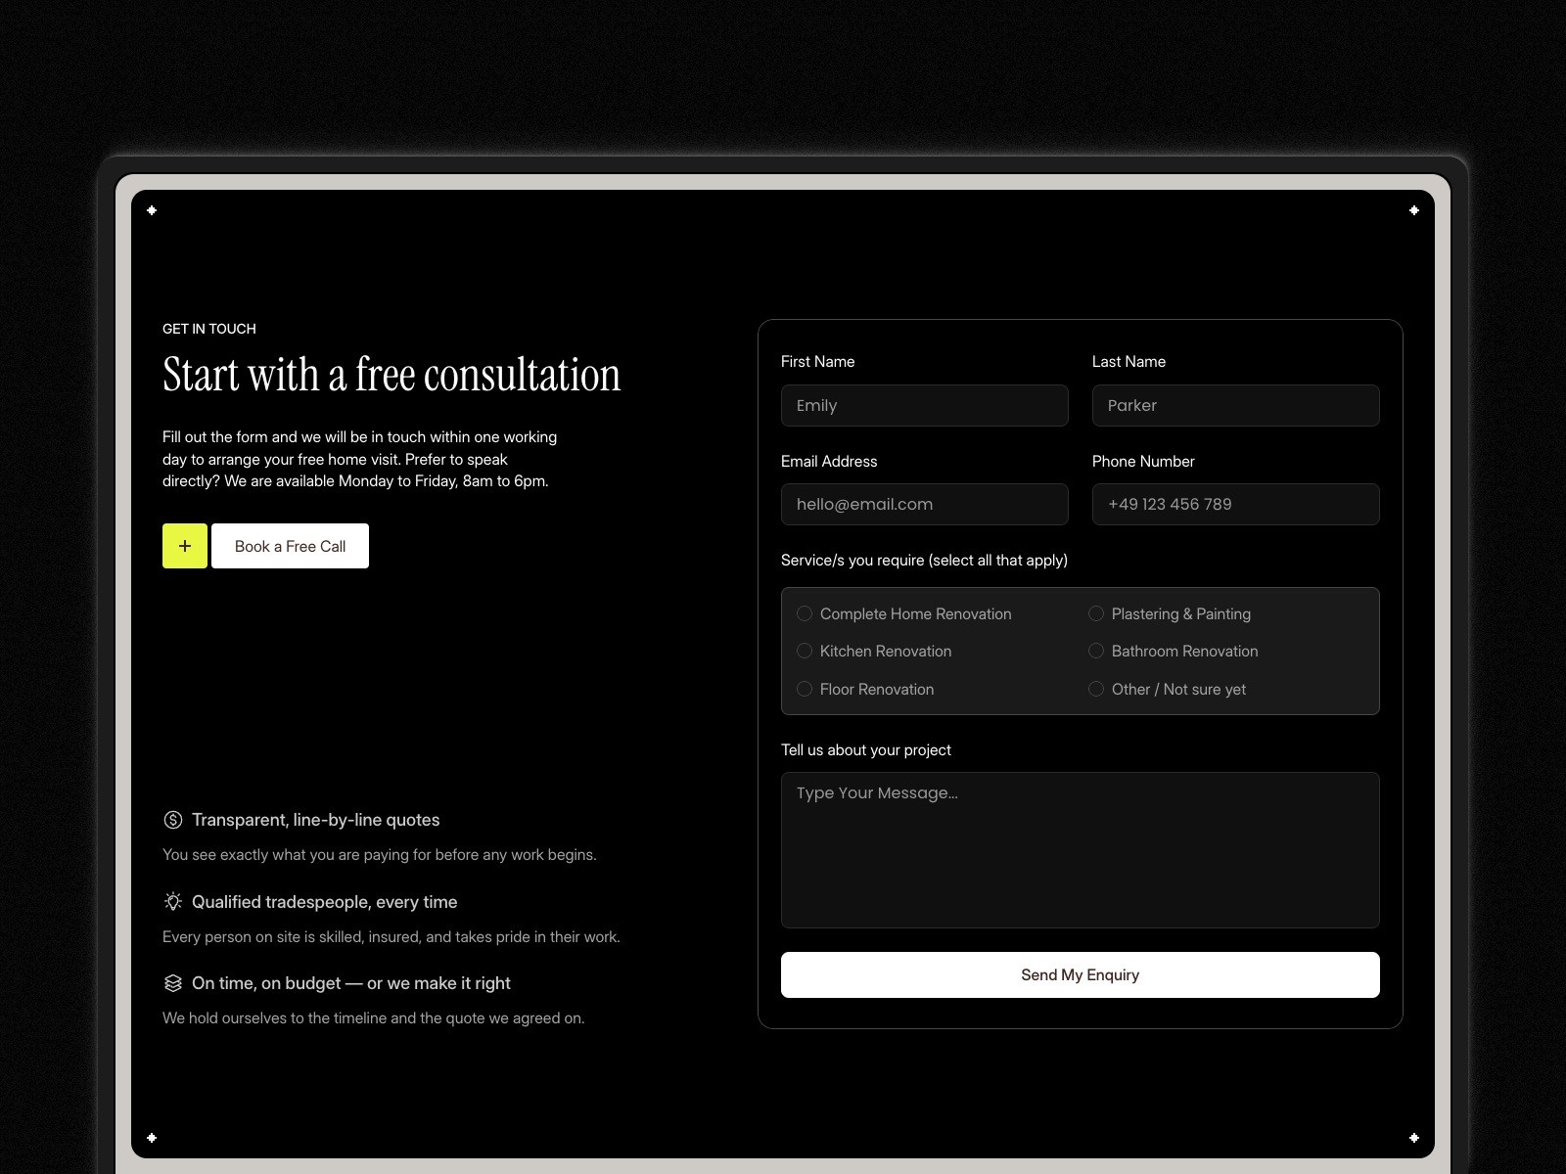Image resolution: width=1566 pixels, height=1174 pixels.
Task: Focus the Email Address field
Action: pos(925,504)
